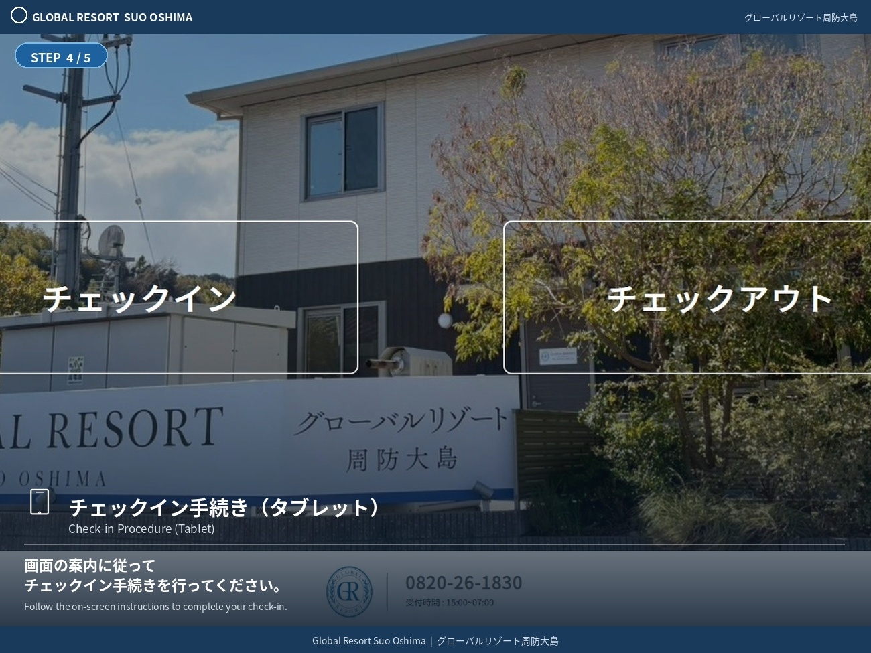Click the チェックイン手続きを行ってください。 line
Image resolution: width=871 pixels, height=653 pixels.
pyautogui.click(x=155, y=585)
